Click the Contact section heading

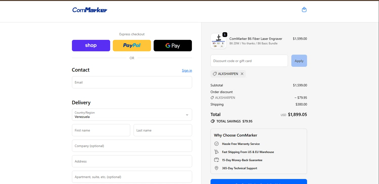pyautogui.click(x=81, y=70)
